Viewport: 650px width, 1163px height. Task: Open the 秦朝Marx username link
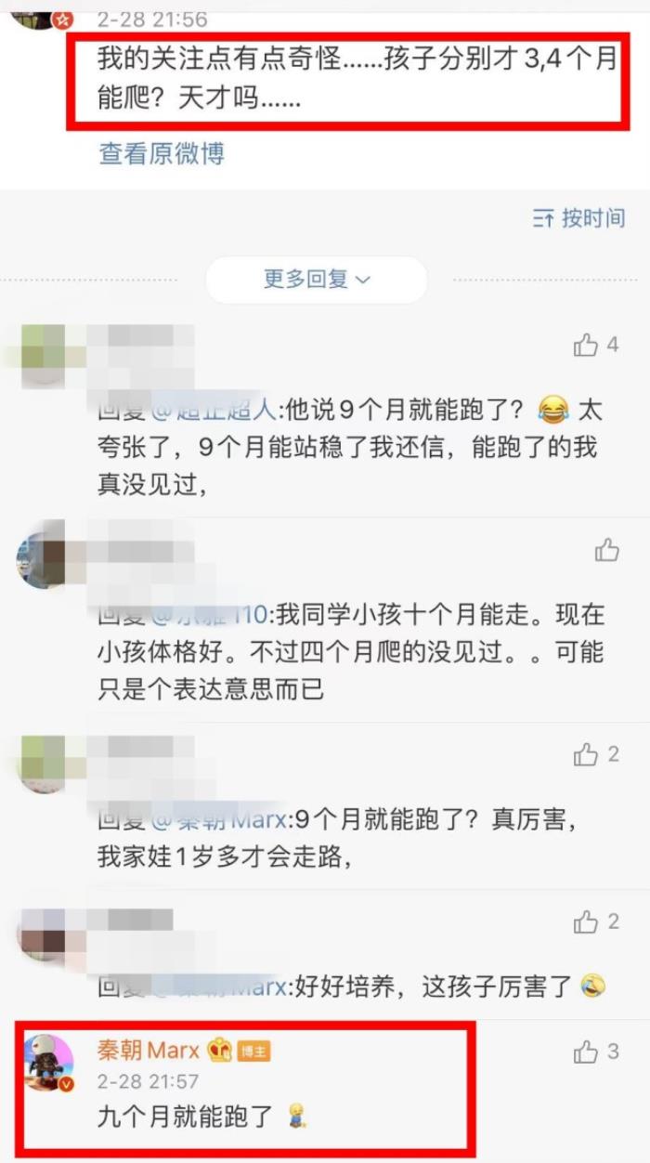pos(149,1051)
